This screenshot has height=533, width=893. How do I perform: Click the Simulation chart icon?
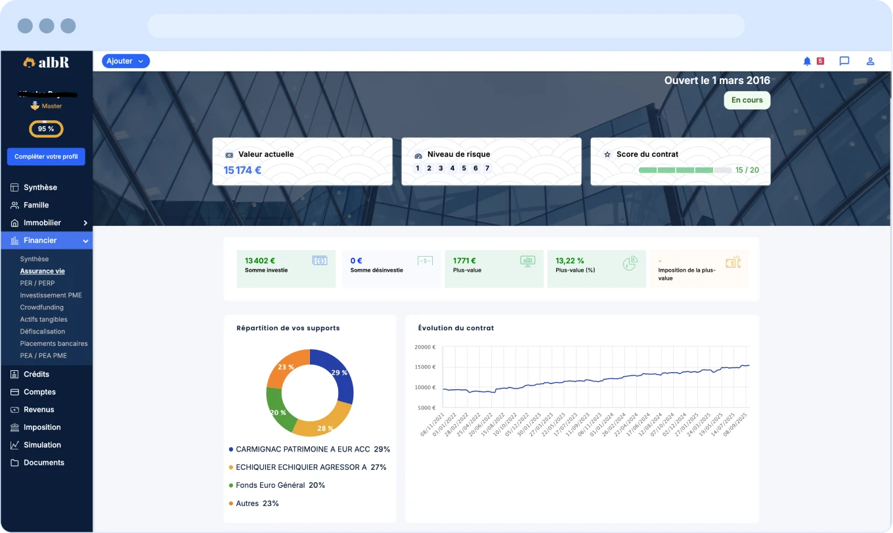click(14, 445)
